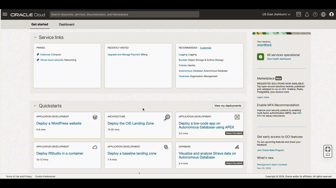This screenshot has width=336, height=188.
Task: Open the help question mark icon
Action: pos(315,14)
